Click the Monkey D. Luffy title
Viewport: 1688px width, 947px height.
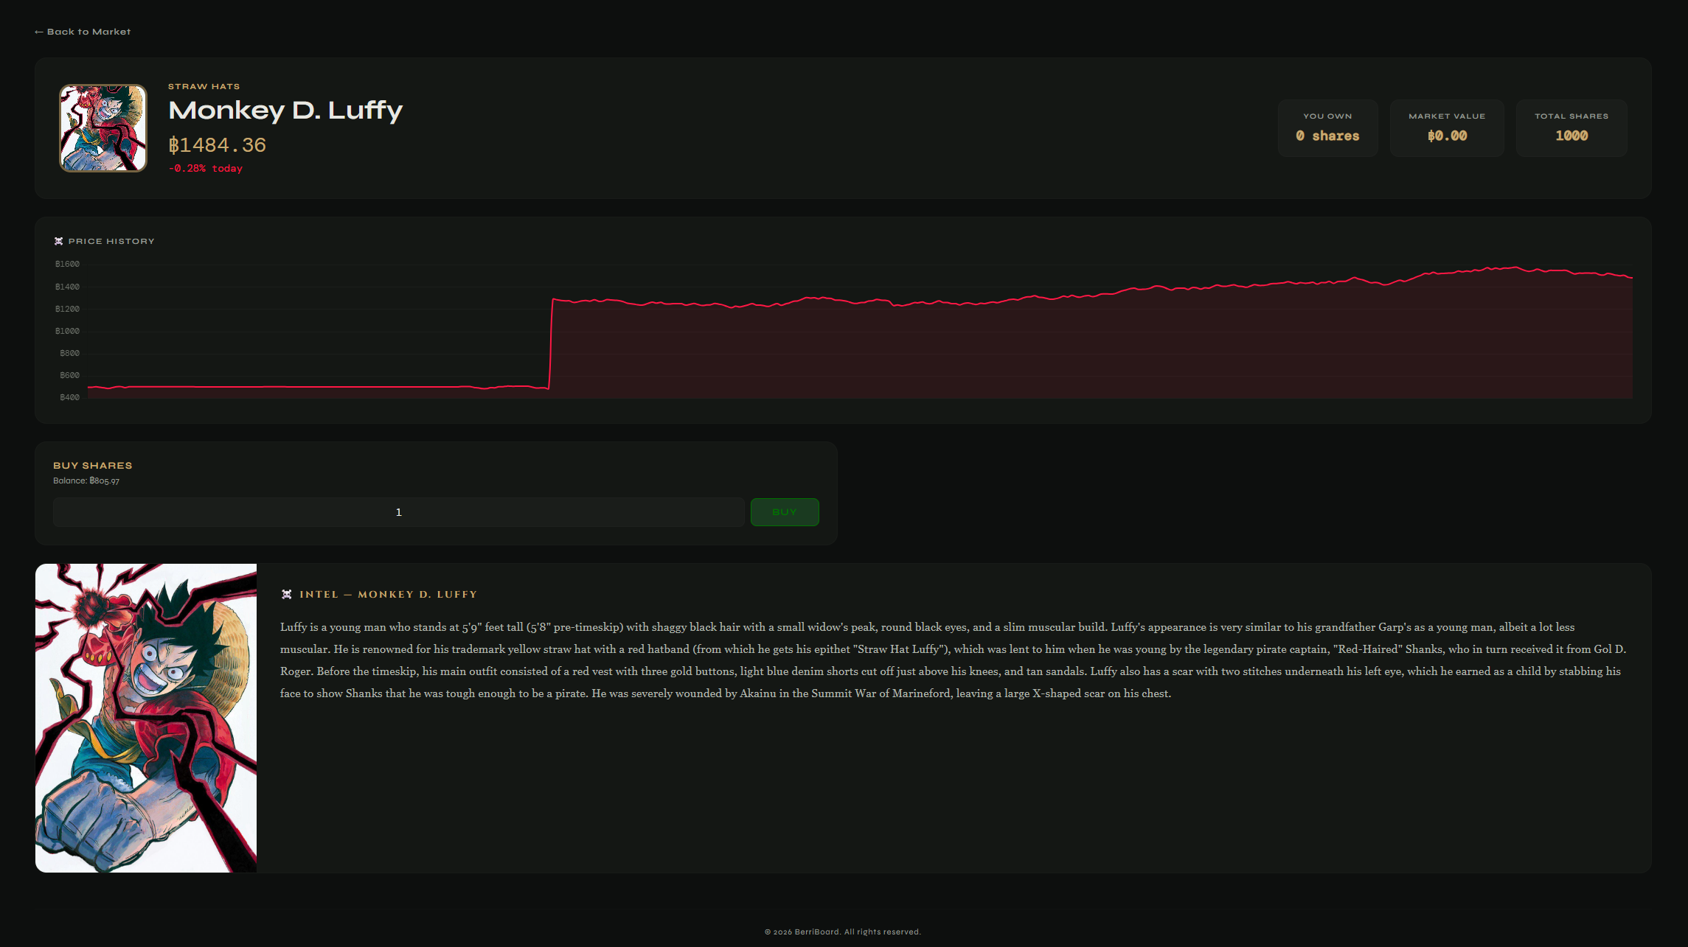point(285,111)
